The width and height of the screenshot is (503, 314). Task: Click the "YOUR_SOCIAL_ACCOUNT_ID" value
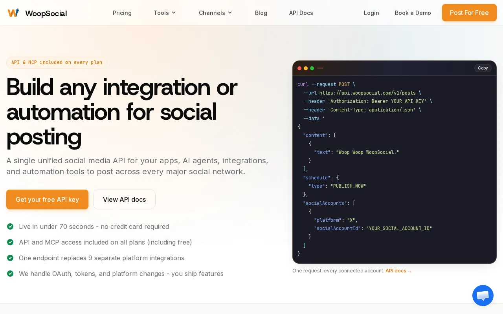(399, 228)
